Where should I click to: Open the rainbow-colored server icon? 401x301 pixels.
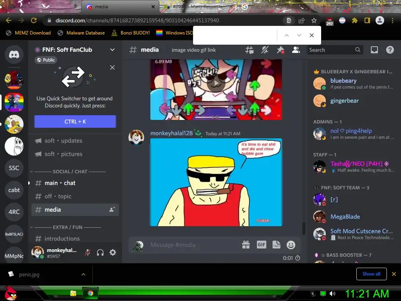tap(14, 102)
